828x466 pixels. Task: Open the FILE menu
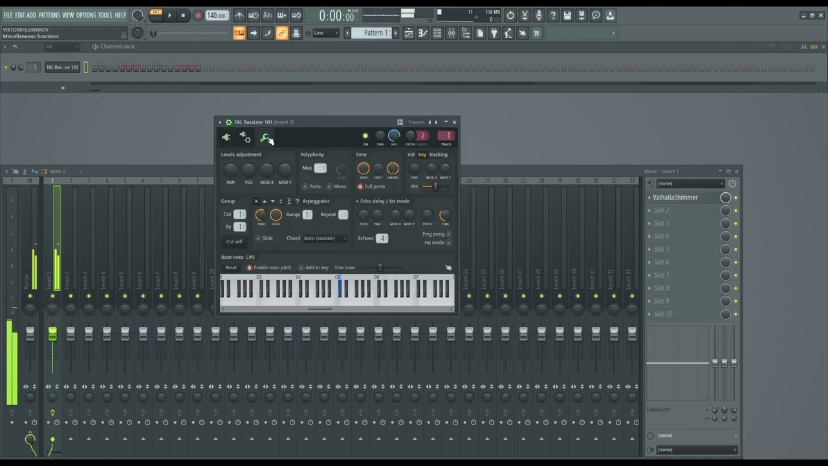[x=8, y=16]
